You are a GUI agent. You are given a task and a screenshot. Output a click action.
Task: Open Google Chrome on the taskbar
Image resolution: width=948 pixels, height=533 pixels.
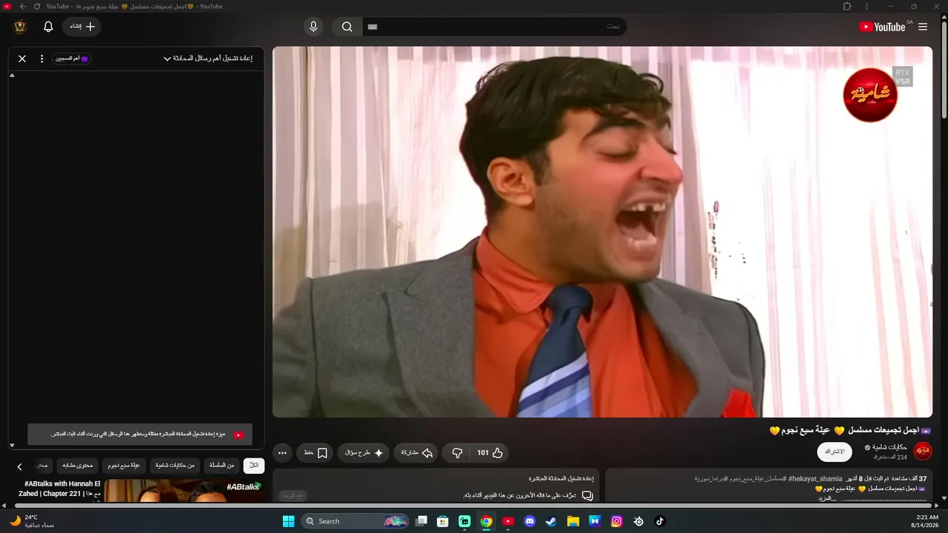click(486, 521)
